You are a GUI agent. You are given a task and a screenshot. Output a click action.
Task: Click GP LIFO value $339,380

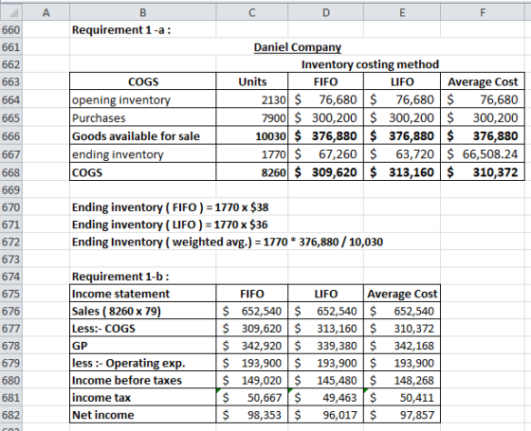pos(326,346)
